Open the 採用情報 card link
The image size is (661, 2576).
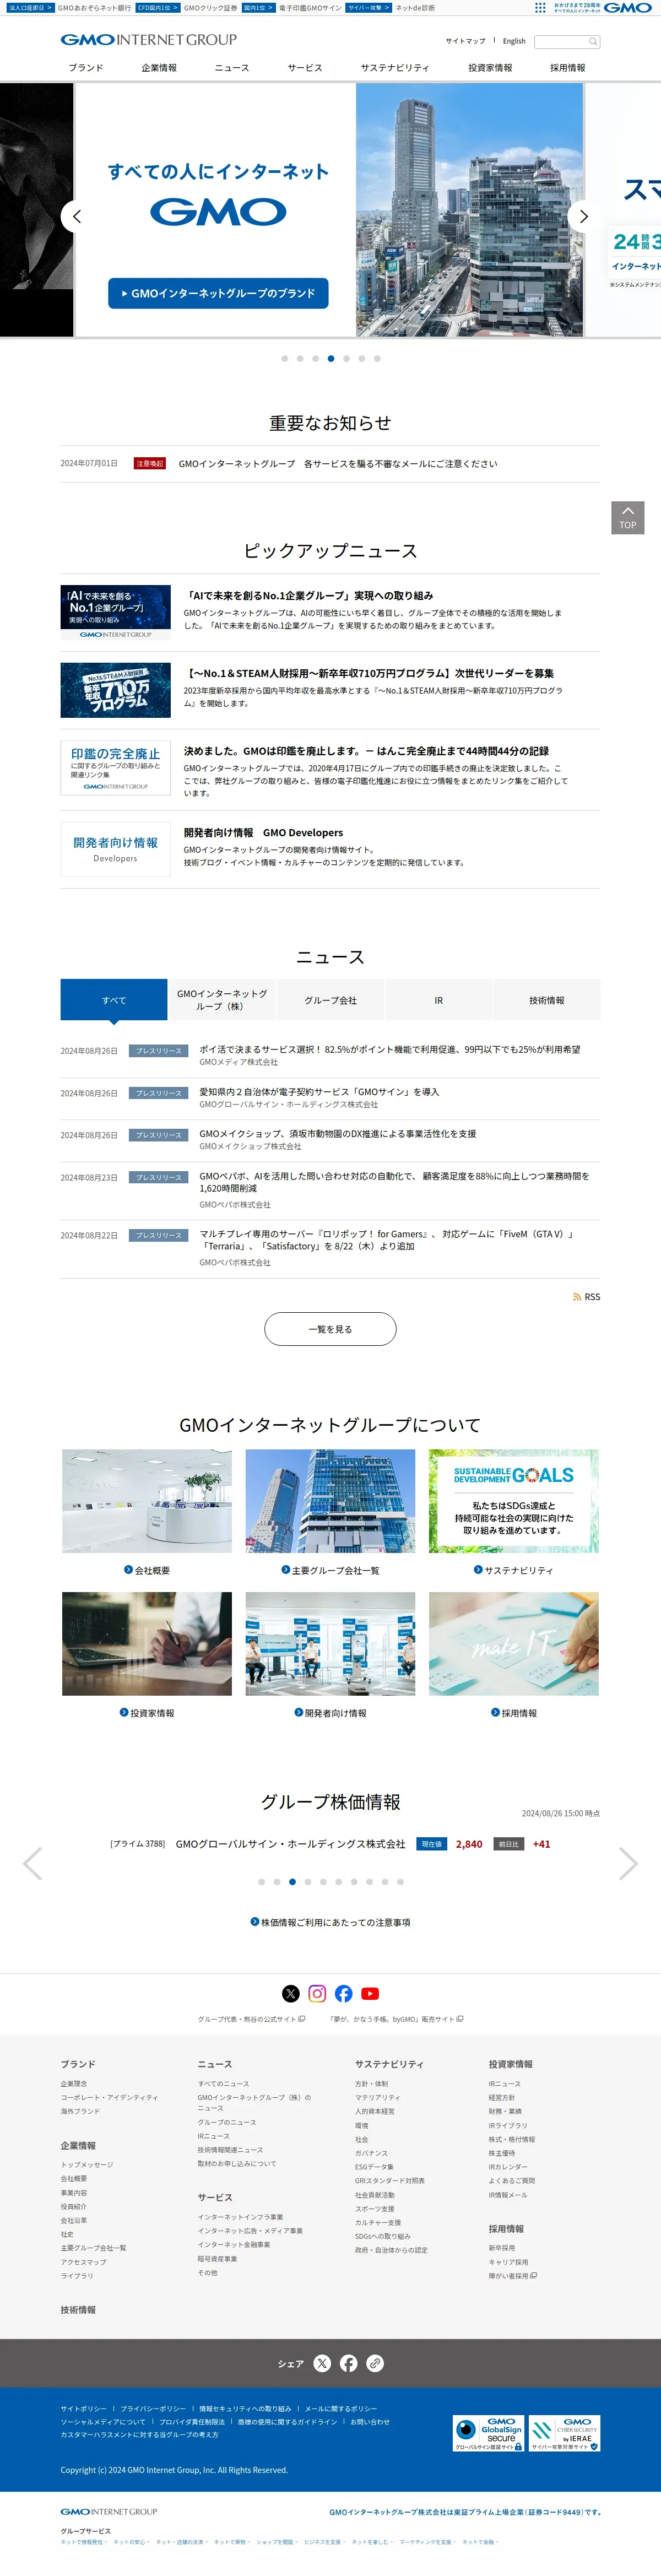pos(514,1713)
